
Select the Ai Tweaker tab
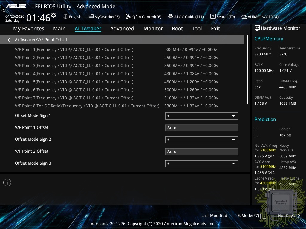(x=88, y=29)
